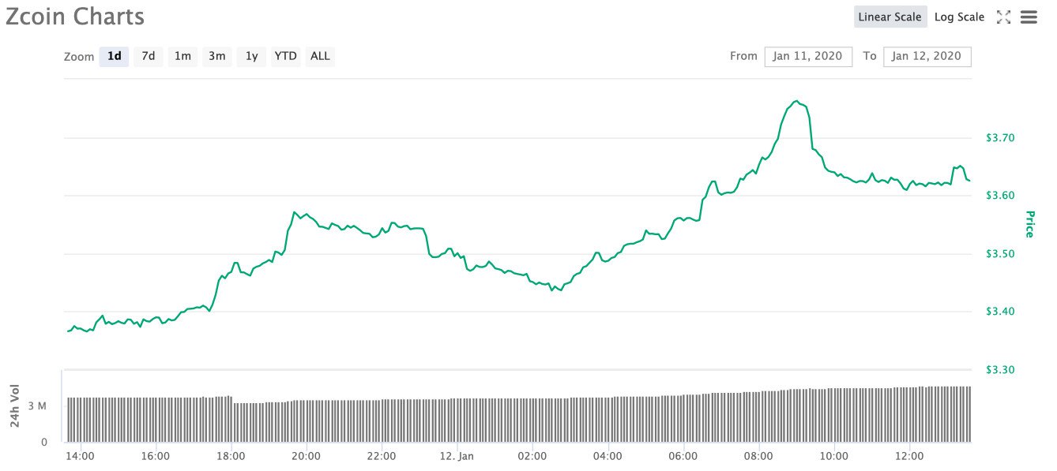This screenshot has width=1057, height=471.
Task: Click the 02:00 time axis label
Action: 532,456
